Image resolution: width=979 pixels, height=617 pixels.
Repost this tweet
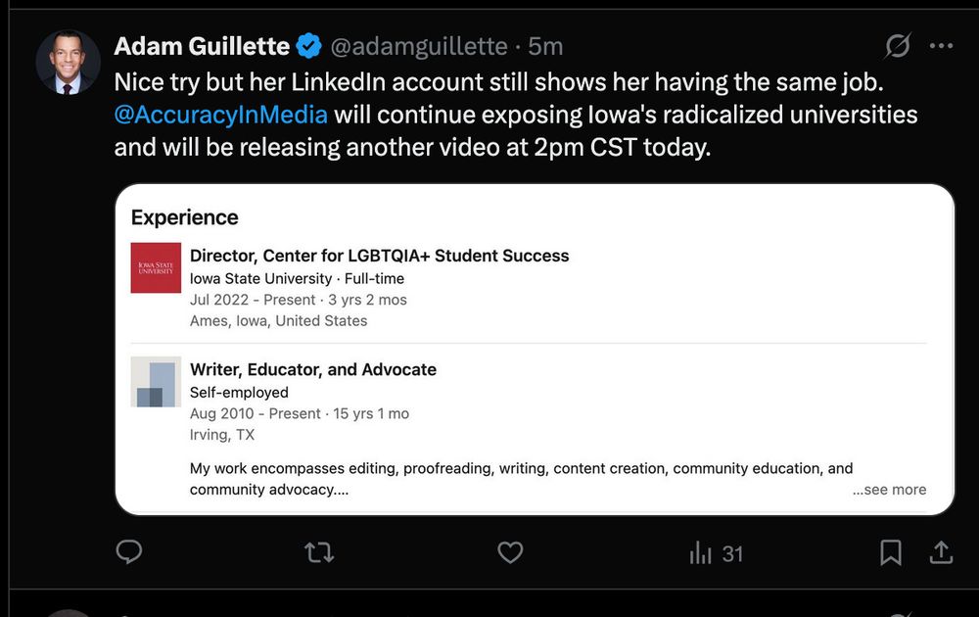click(319, 553)
